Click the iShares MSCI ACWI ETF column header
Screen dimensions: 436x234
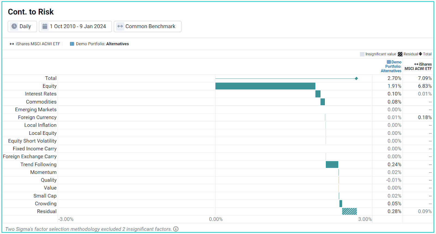418,66
